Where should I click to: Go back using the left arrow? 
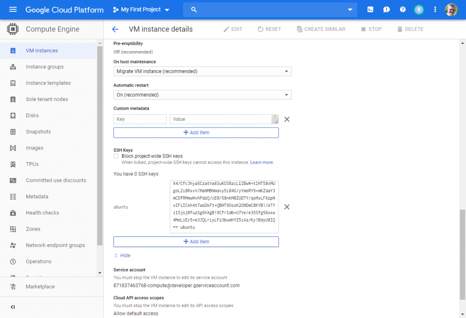[x=115, y=29]
